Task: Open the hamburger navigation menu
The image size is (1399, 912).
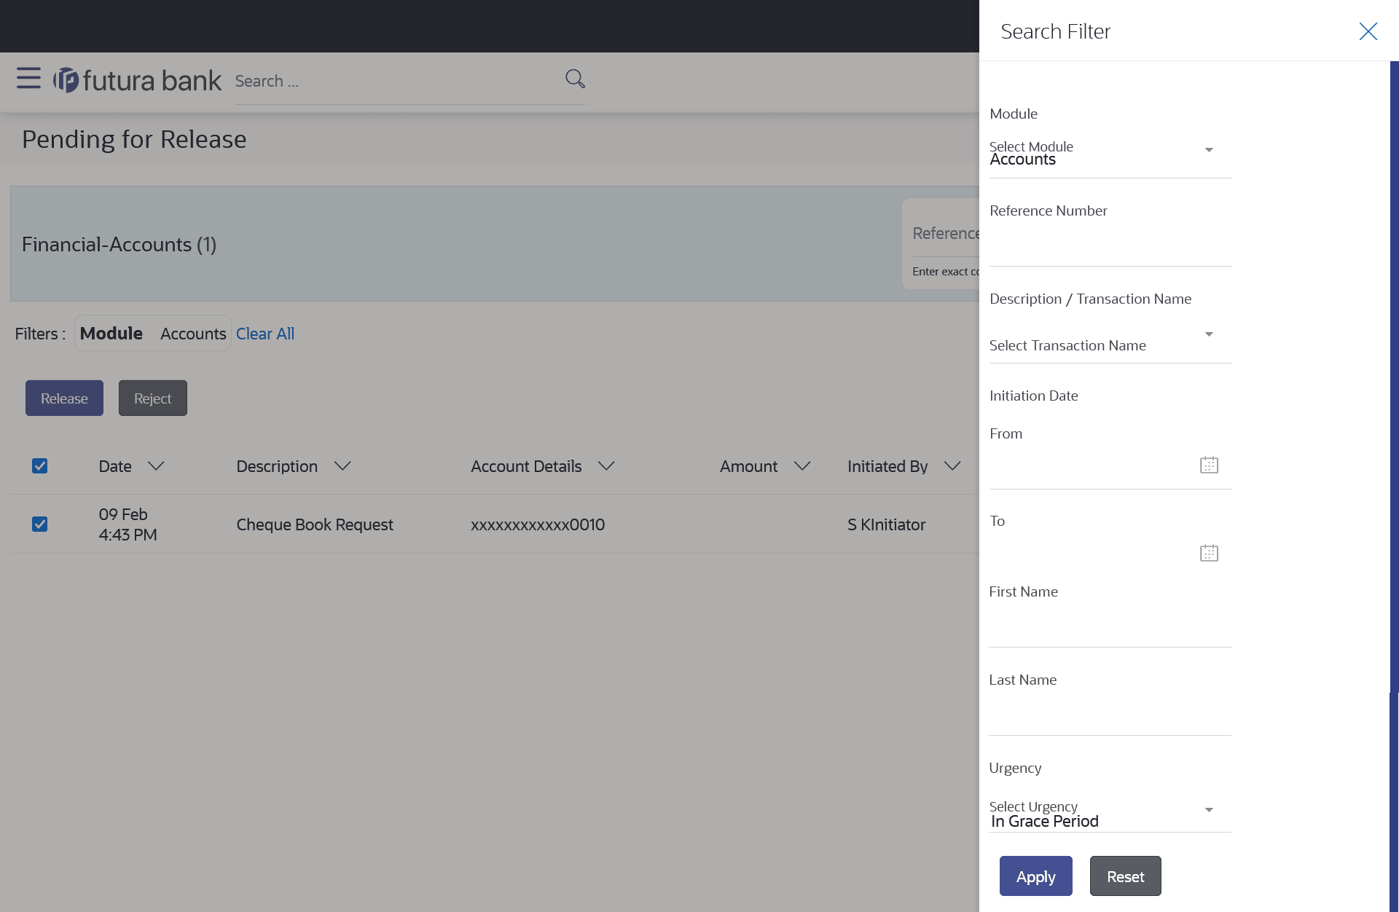Action: (x=28, y=78)
